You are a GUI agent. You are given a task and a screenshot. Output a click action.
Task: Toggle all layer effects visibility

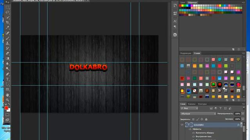tap(190, 129)
